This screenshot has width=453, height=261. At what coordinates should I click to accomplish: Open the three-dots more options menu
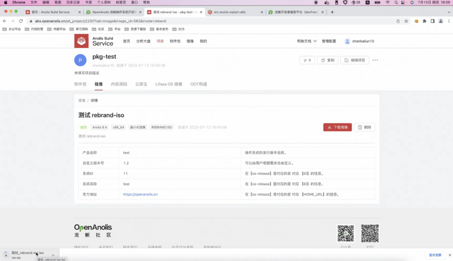[375, 60]
